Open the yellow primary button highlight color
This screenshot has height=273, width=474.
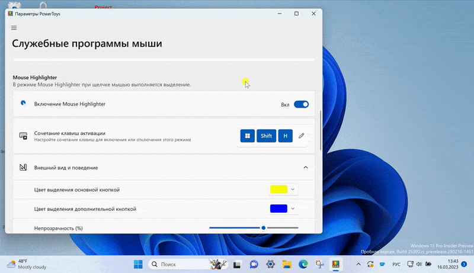tap(278, 190)
